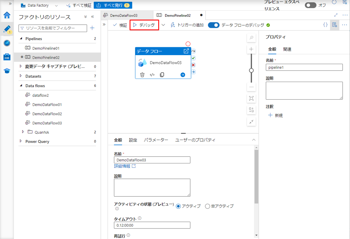Open the ユーザーのプロパティ tab

tap(195, 140)
